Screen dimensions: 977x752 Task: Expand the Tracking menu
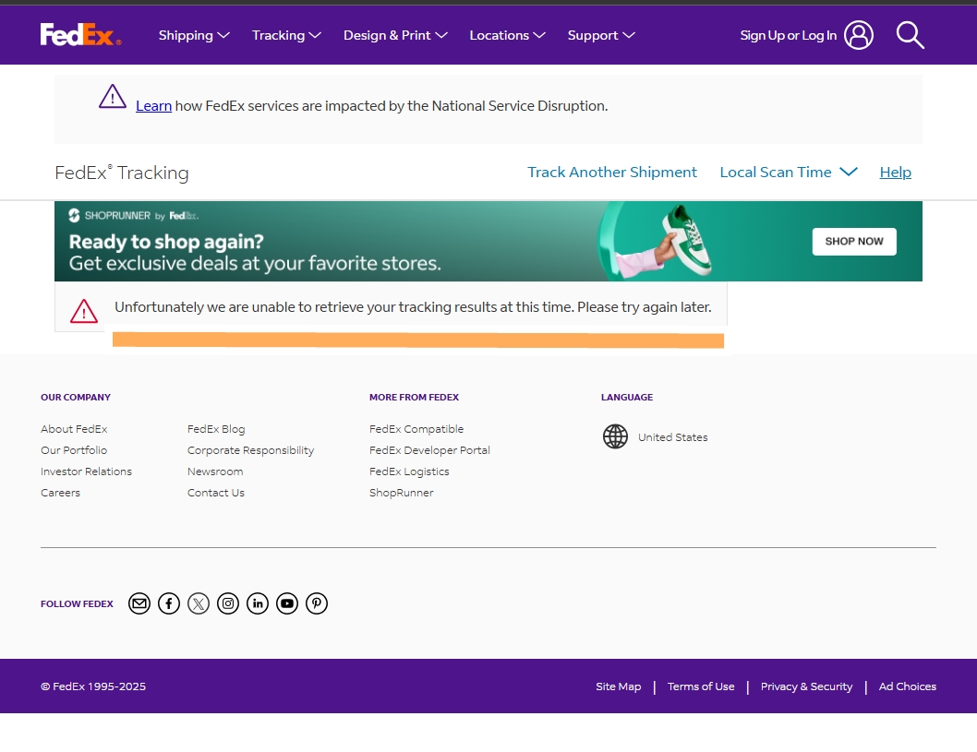[286, 35]
